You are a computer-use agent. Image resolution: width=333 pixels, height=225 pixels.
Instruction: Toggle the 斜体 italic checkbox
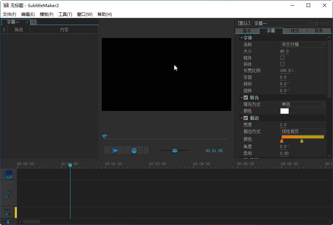point(282,64)
